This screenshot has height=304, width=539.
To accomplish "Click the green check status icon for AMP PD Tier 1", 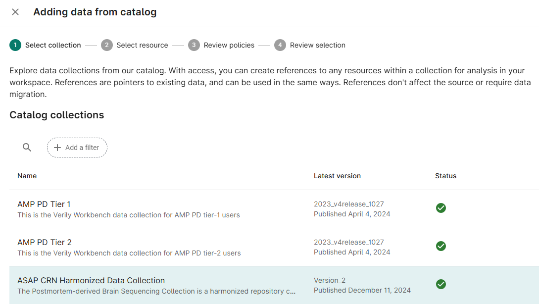I will [x=441, y=208].
